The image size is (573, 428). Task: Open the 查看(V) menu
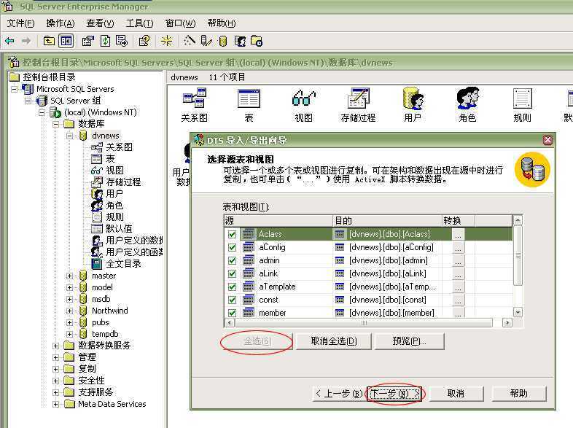click(x=100, y=23)
